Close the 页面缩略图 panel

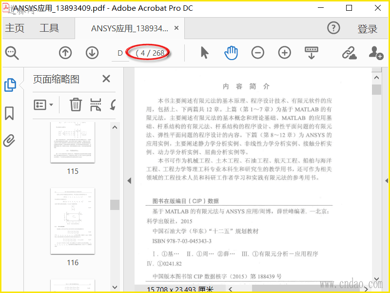click(x=106, y=79)
